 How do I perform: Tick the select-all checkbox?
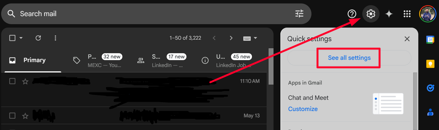tap(12, 38)
